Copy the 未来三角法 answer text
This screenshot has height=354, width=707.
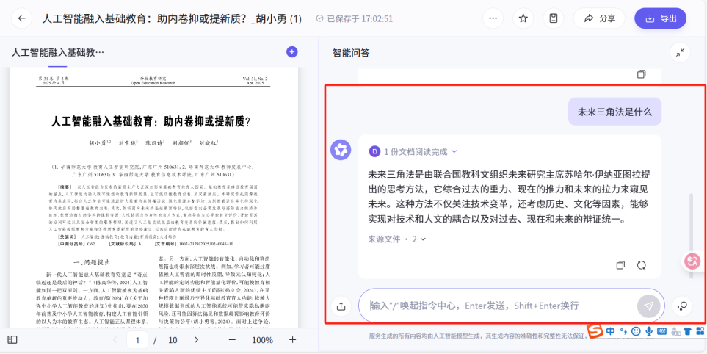click(620, 265)
